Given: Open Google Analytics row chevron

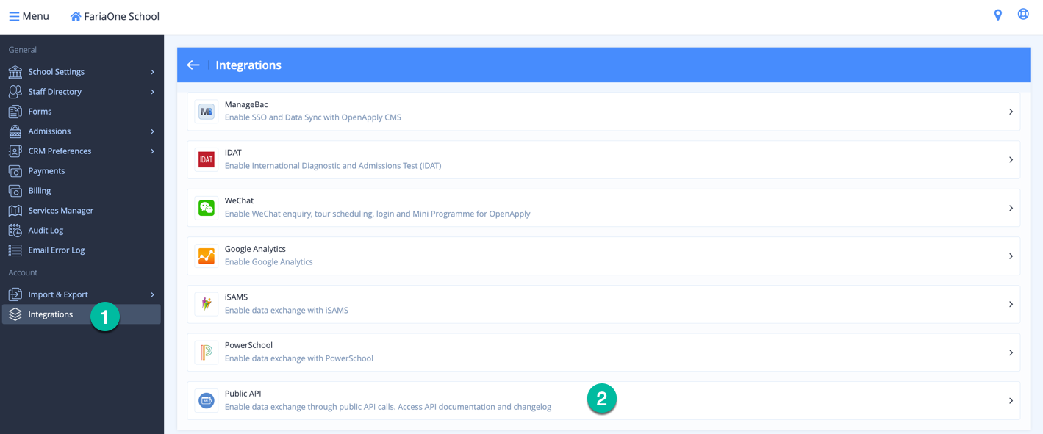Looking at the screenshot, I should click(x=1011, y=256).
